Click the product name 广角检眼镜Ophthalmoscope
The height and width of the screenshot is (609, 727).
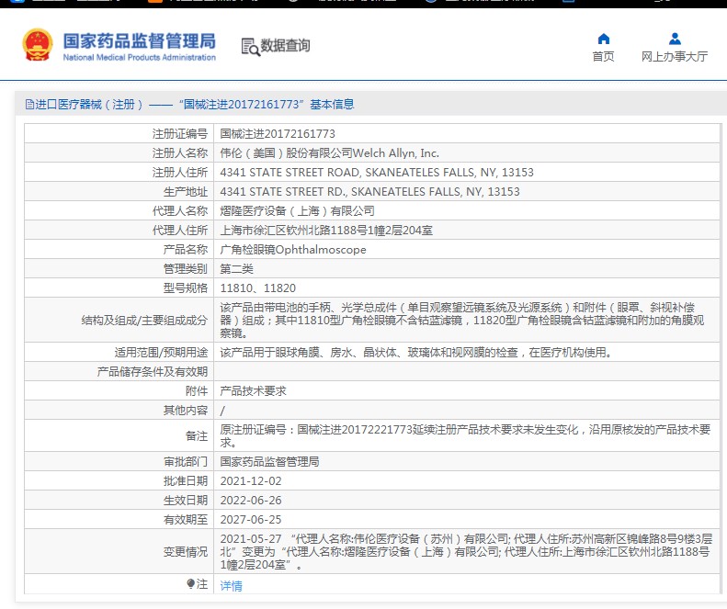293,250
